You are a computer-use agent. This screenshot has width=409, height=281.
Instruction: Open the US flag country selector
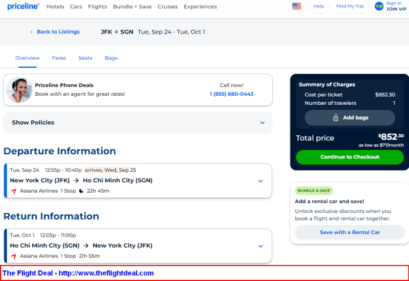pos(297,6)
